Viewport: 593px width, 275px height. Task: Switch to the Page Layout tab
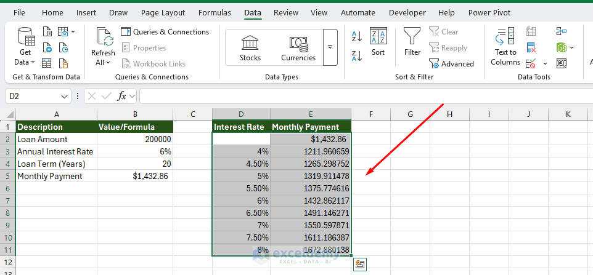point(163,13)
